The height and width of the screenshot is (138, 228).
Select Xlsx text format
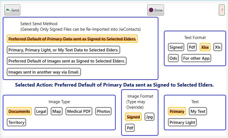point(205,47)
